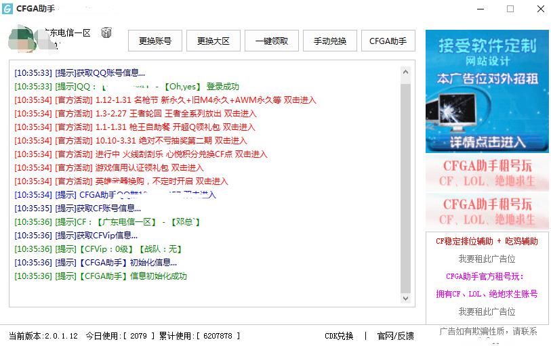Click the 更换账号 button
The width and height of the screenshot is (551, 346).
[155, 41]
